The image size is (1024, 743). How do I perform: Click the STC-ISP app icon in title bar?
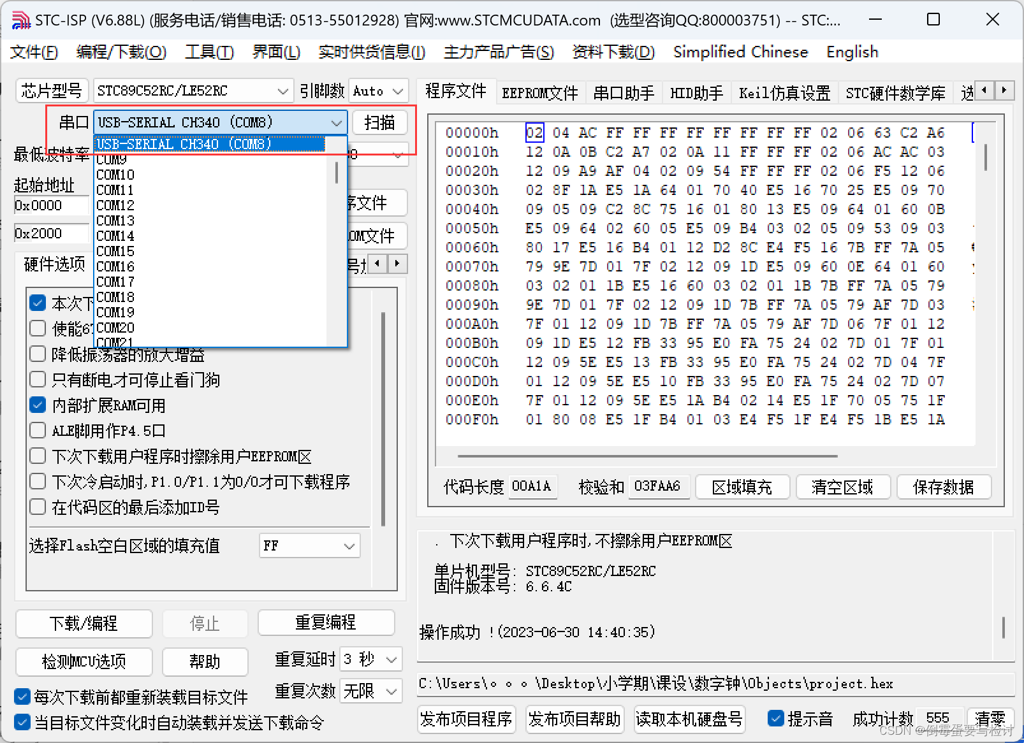click(20, 20)
